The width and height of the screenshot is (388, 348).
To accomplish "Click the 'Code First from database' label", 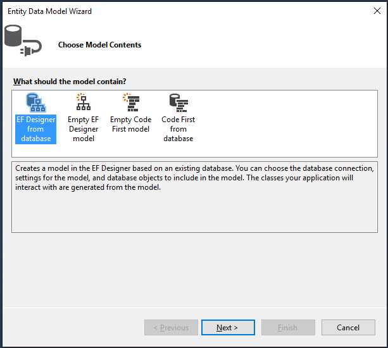I will (x=178, y=129).
